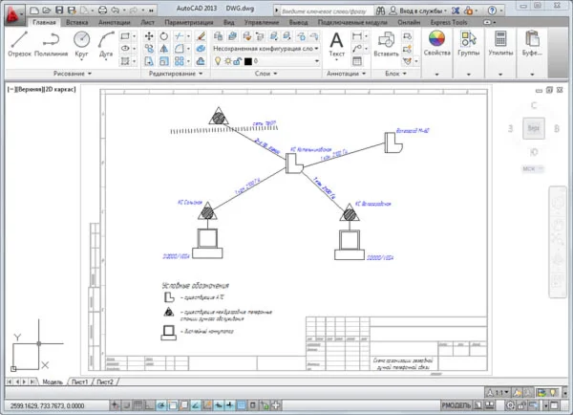Open the Параметризация ribbon tab
573x415 pixels.
pos(188,22)
